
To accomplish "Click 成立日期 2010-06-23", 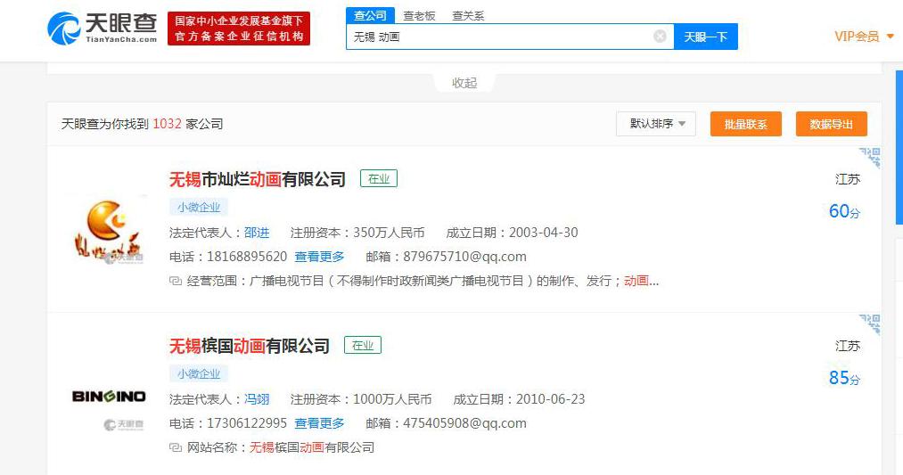I will pos(519,399).
